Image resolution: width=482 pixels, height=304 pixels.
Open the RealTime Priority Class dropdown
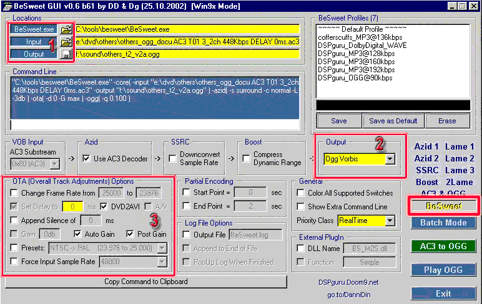[390, 221]
